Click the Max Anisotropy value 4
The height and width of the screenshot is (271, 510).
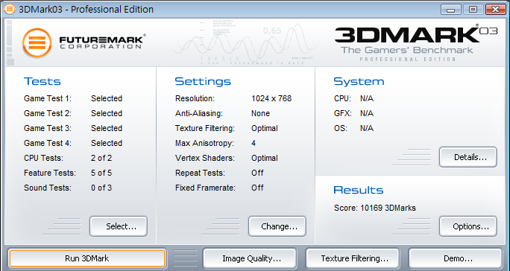tap(254, 143)
